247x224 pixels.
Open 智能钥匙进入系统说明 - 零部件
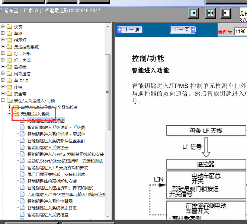pos(56,134)
